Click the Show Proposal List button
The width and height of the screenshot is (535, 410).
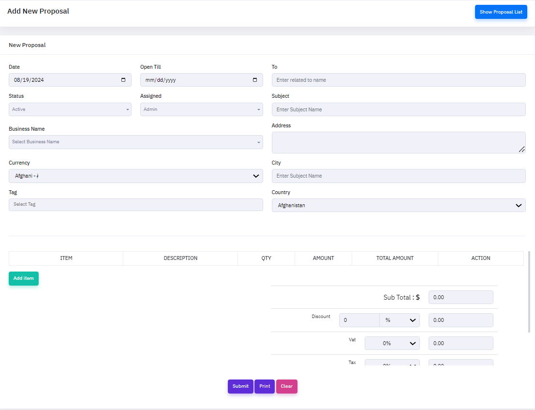pos(501,12)
